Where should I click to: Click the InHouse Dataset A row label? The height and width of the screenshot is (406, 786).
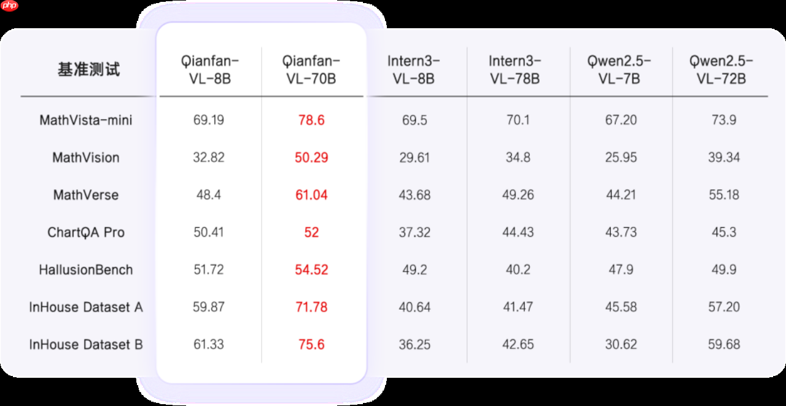click(x=86, y=307)
